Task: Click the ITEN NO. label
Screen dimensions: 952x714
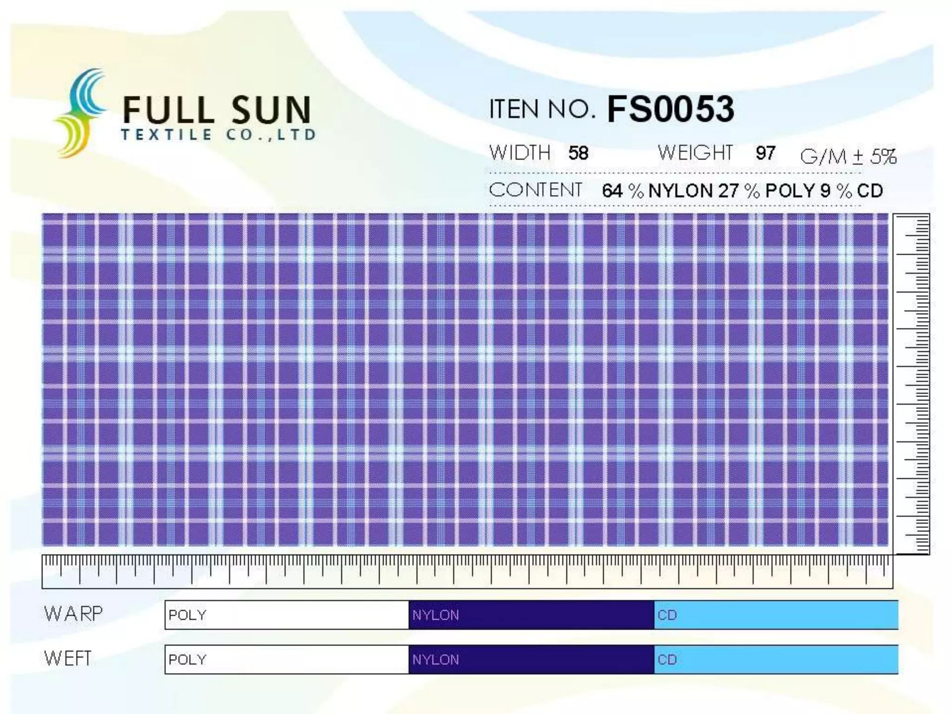Action: click(542, 110)
